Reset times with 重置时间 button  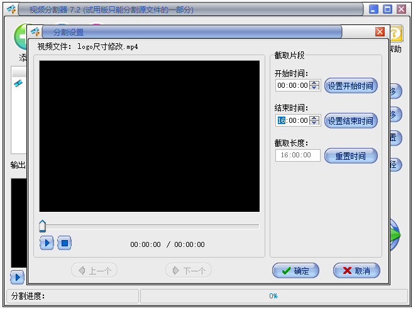(351, 156)
